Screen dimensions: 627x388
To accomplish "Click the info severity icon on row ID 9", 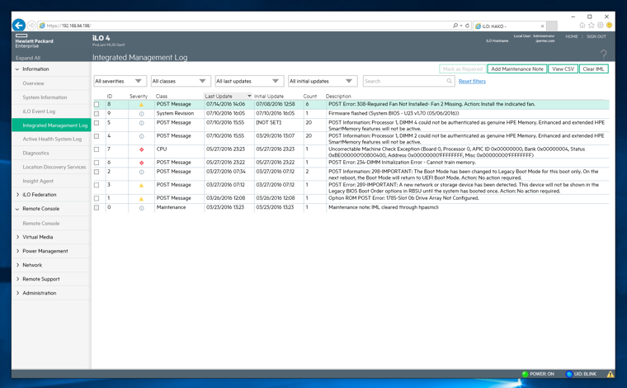I will (141, 114).
